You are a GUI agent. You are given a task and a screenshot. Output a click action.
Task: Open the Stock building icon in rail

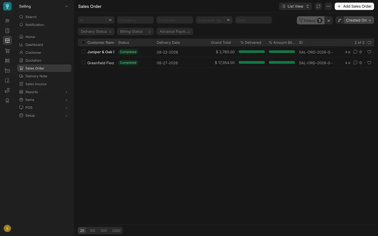pyautogui.click(x=7, y=60)
